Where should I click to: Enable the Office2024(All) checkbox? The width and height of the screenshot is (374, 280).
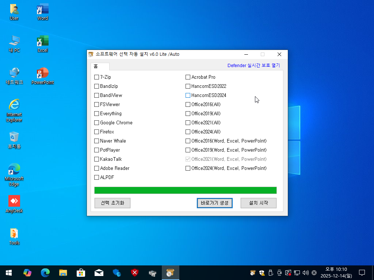pyautogui.click(x=188, y=132)
